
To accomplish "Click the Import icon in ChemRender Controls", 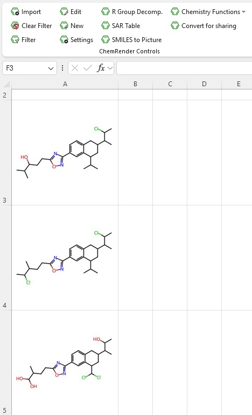I will pos(15,12).
